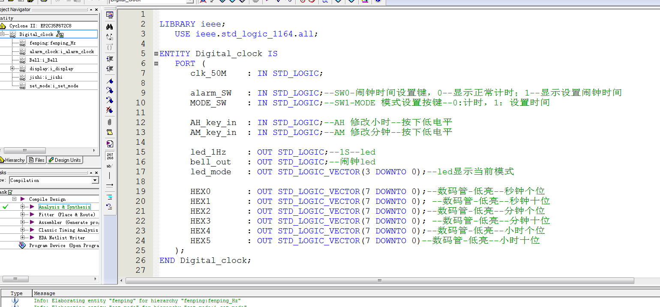Click the find matching delimiter braces icon
660x307 pixels.
point(110,47)
